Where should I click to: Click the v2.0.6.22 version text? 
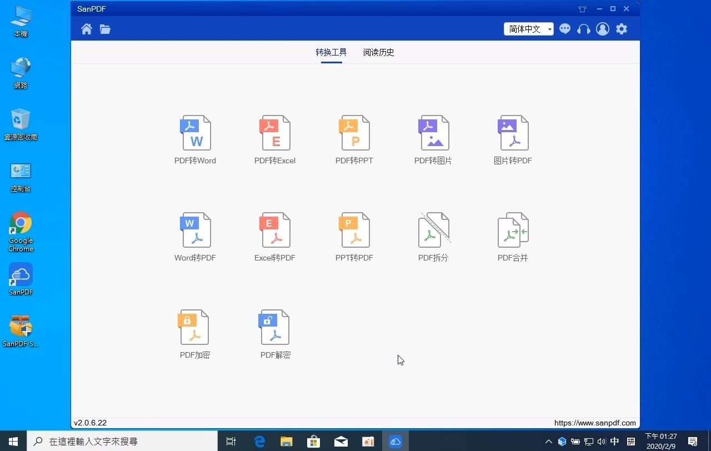[90, 423]
